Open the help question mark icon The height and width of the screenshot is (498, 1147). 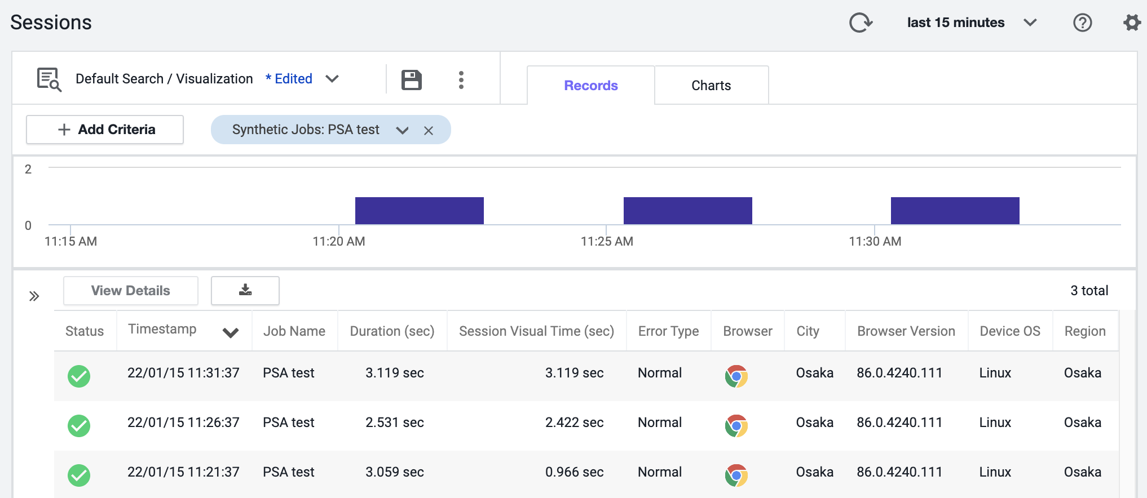coord(1082,23)
